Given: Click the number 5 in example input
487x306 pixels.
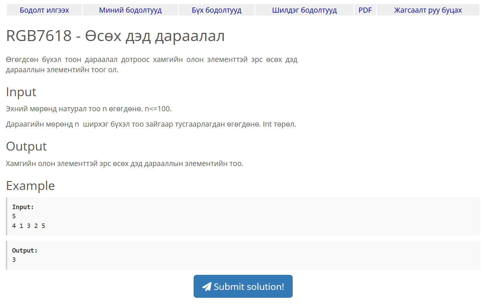Looking at the screenshot, I should pyautogui.click(x=14, y=216).
